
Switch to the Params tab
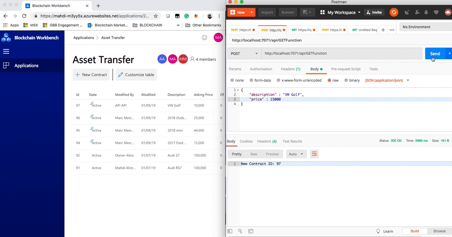pos(235,69)
